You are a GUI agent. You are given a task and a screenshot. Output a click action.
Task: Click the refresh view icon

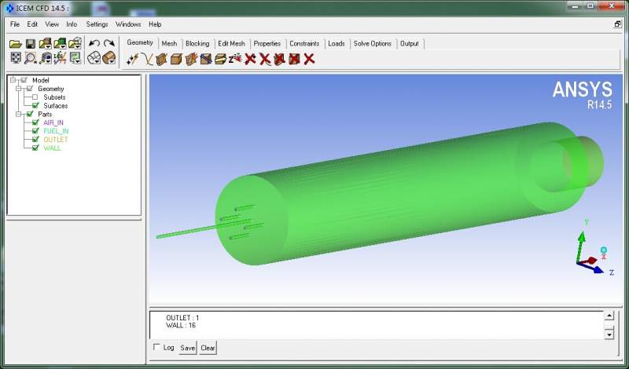tap(75, 58)
